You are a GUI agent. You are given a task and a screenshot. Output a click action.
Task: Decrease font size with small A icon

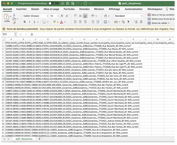(67, 16)
